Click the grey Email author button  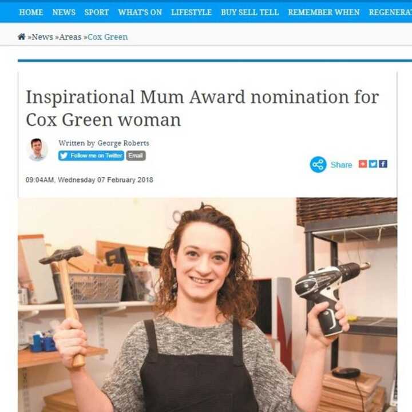136,156
